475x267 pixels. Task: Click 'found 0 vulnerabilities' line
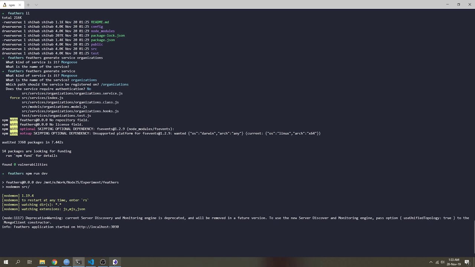(24, 165)
